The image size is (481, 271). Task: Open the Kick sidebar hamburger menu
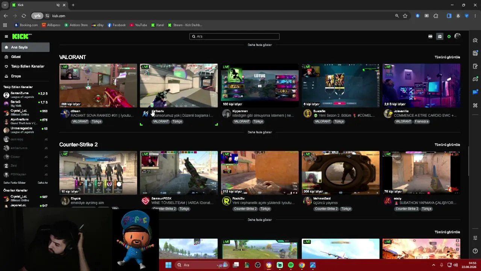coord(6,37)
